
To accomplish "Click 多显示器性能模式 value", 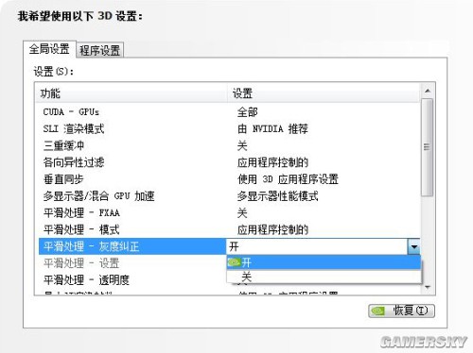I will coord(277,196).
